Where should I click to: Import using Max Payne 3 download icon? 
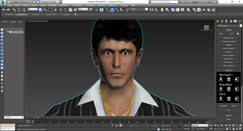click(221, 79)
